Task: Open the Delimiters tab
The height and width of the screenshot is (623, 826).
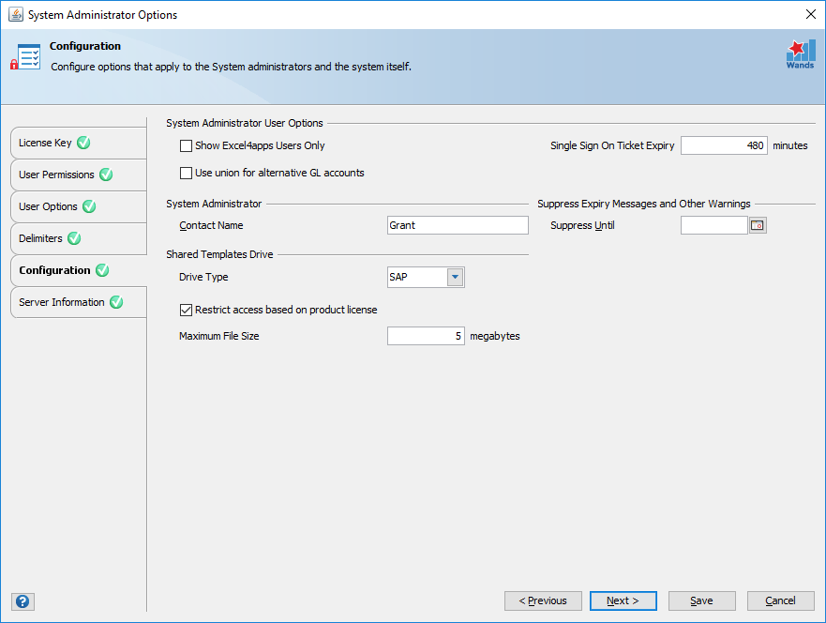Action: (x=79, y=238)
